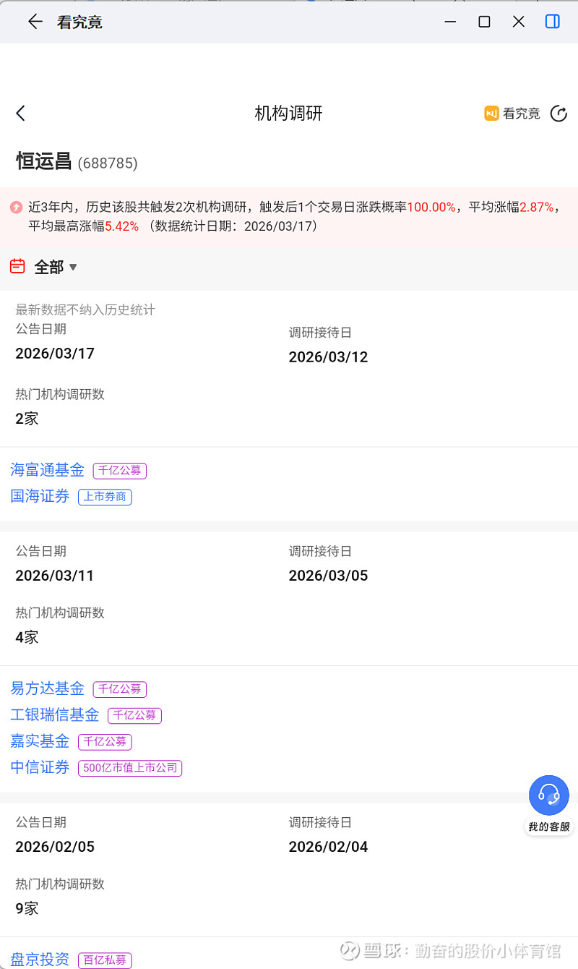Click the red flash icon in notice banner

17,208
